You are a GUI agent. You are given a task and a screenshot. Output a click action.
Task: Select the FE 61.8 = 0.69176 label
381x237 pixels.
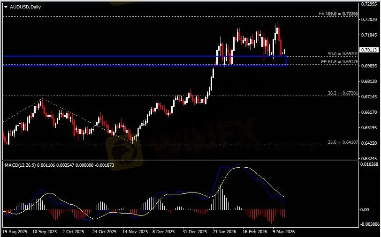pyautogui.click(x=339, y=62)
